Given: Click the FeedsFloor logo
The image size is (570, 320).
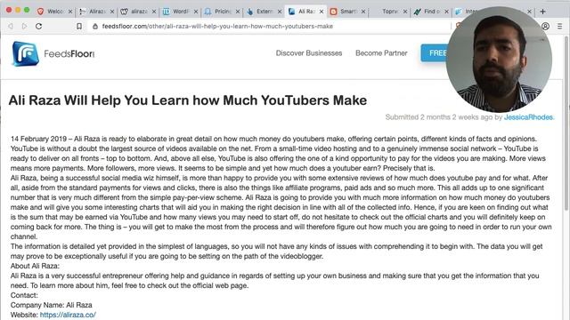Looking at the screenshot, I should point(53,53).
